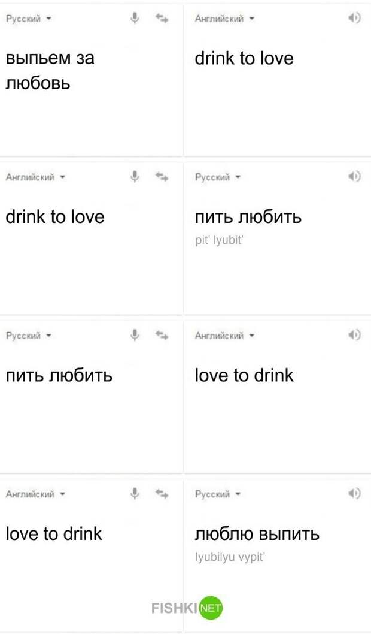Viewport: 371px width, 634px height.
Task: Select translated text 'люблю выпить'
Action: point(257,534)
